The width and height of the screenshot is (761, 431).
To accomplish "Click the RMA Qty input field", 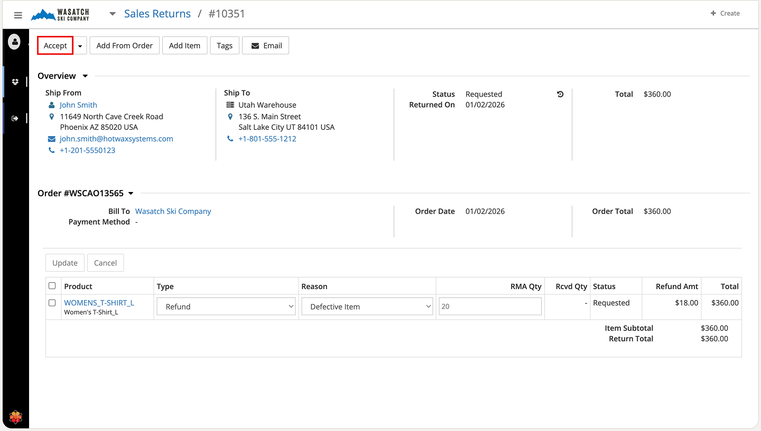I will (x=490, y=307).
